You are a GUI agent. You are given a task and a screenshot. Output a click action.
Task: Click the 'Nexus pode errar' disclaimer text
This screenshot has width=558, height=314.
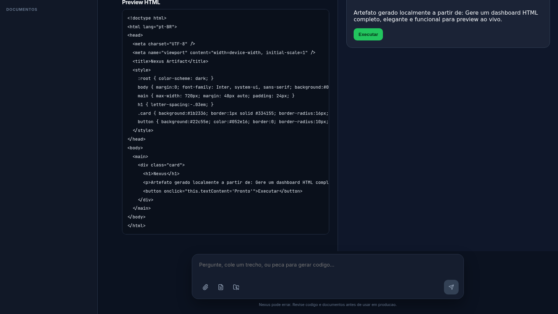(x=327, y=305)
